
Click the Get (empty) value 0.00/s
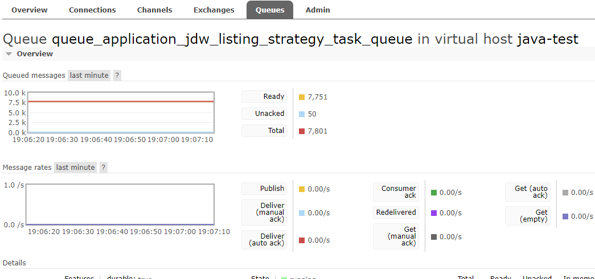point(582,216)
